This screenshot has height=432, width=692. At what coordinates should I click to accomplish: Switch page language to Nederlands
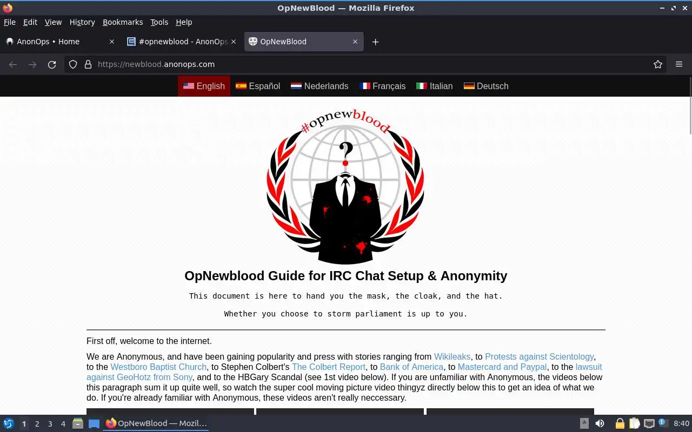pyautogui.click(x=320, y=86)
